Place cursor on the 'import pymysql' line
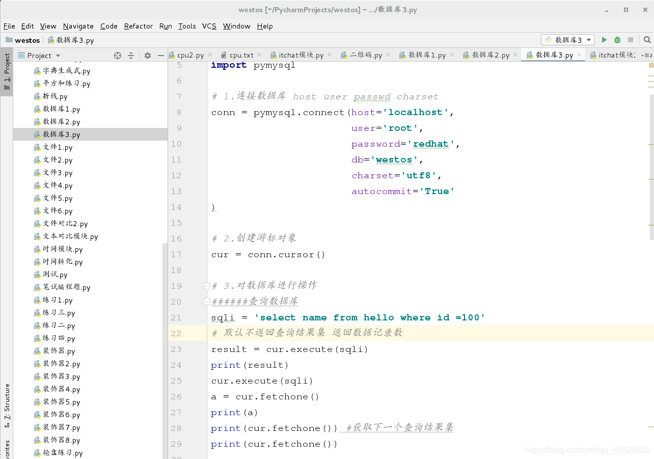654x459 pixels. click(253, 65)
